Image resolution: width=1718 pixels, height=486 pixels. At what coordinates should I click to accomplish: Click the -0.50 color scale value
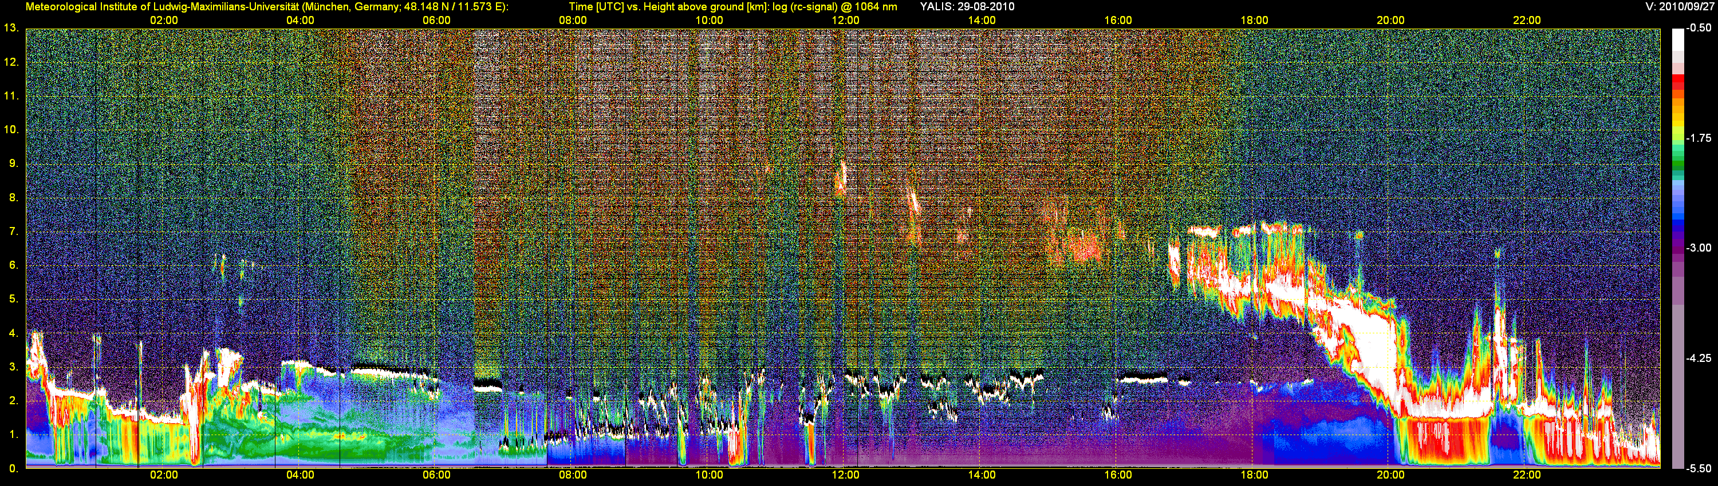click(x=1699, y=28)
